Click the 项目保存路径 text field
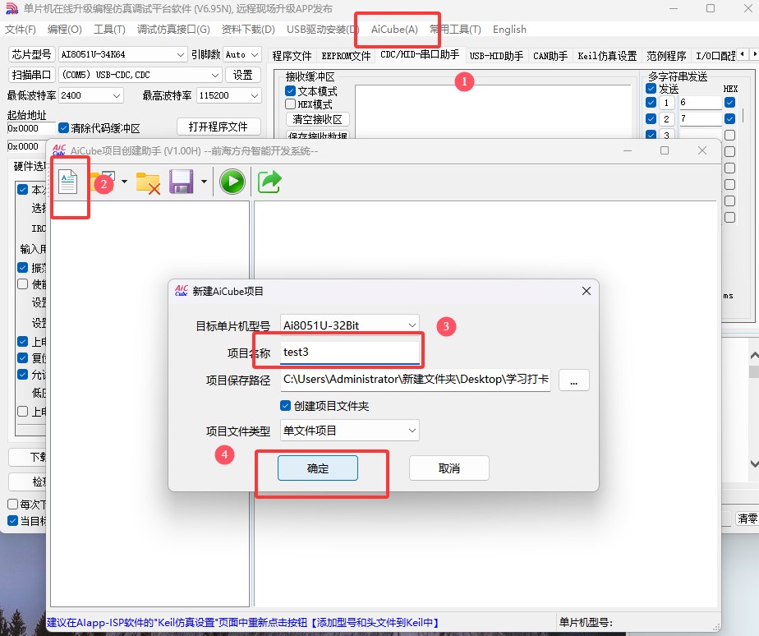 click(416, 380)
